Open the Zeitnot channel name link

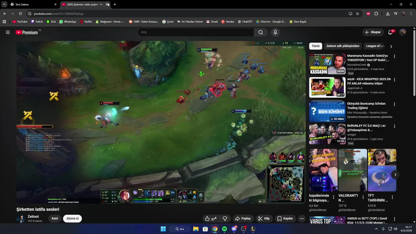tap(33, 216)
